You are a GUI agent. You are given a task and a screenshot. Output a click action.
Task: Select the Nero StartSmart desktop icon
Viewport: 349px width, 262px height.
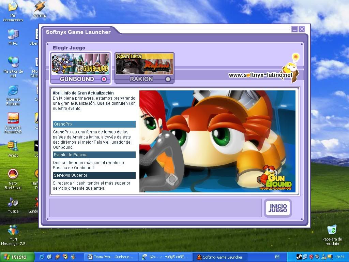(13, 179)
